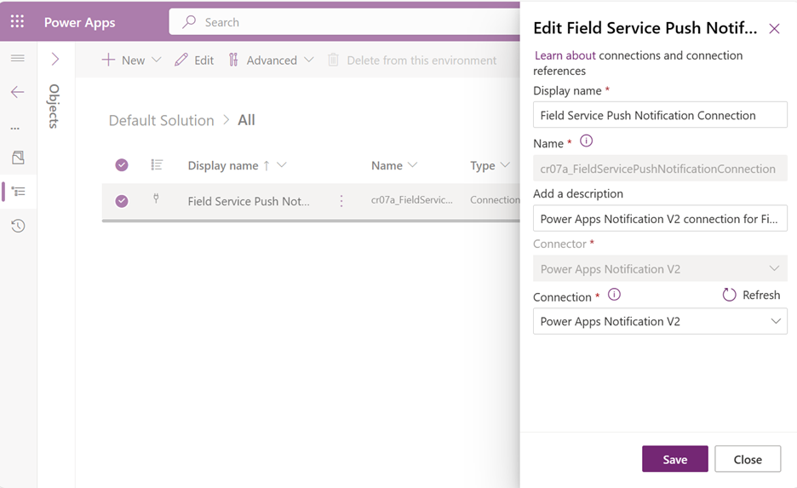Deselect the Field Service Push Not... row checkmark
Viewport: 797px width, 488px height.
tap(122, 201)
